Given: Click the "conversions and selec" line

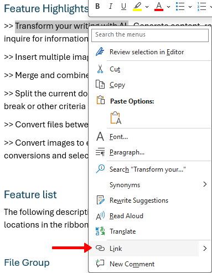Looking at the screenshot, I should click(46, 156).
